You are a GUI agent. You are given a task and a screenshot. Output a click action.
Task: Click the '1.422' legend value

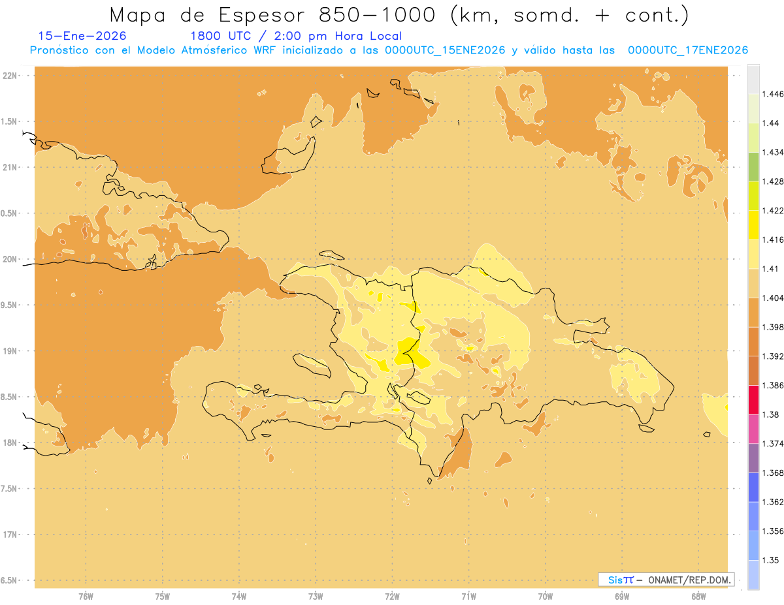click(773, 210)
